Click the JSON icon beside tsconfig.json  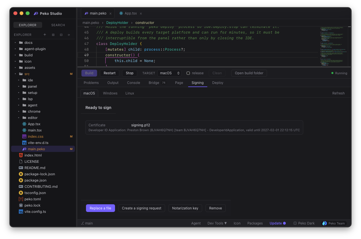coord(21,193)
